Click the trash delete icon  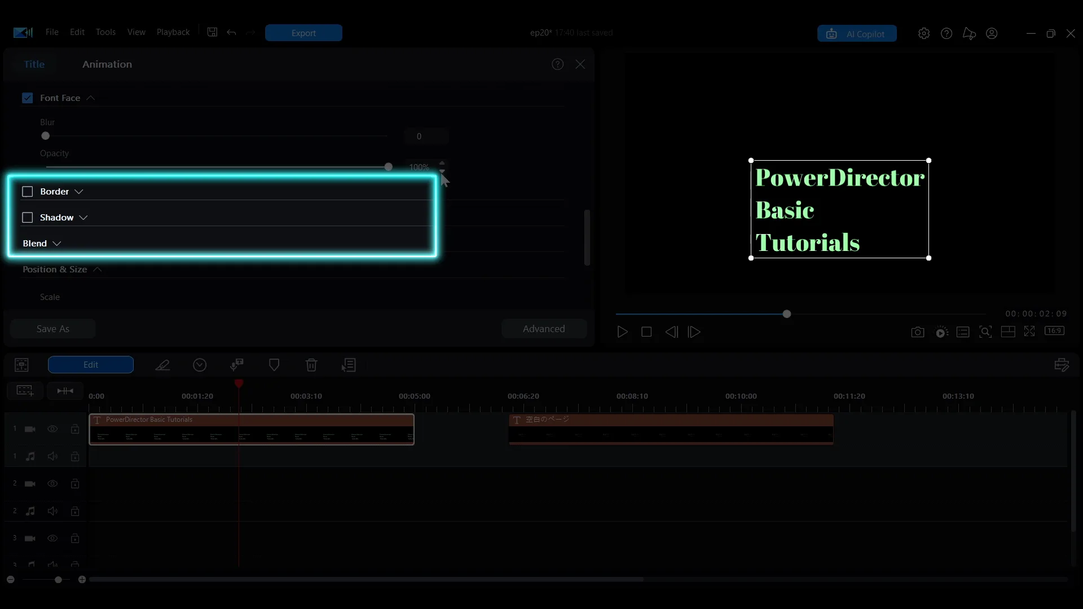pyautogui.click(x=311, y=365)
